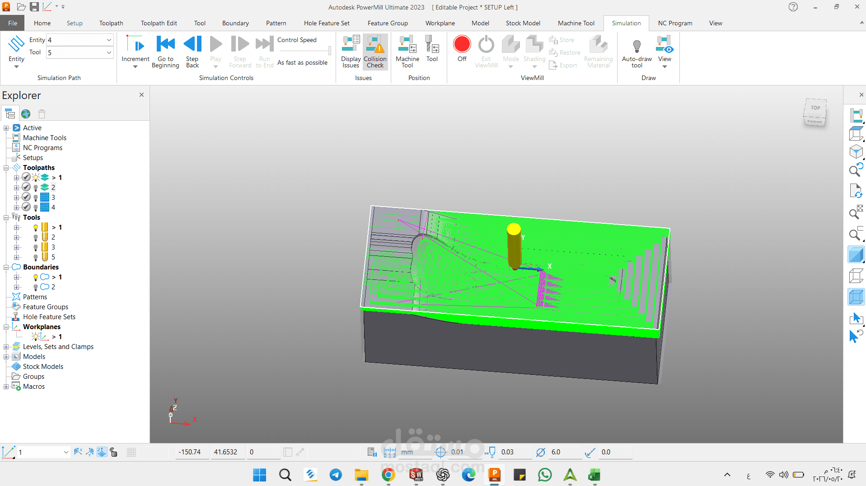The image size is (866, 486).
Task: Switch to the Workplane ribbon tab
Action: tap(440, 23)
